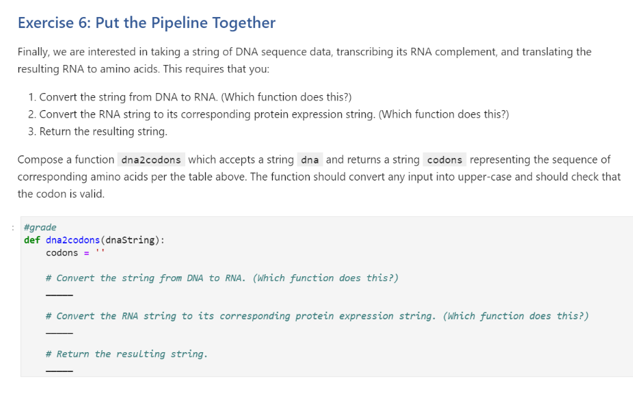The height and width of the screenshot is (400, 633).
Task: Select numbered list item 2 about protein expression
Action: point(273,114)
